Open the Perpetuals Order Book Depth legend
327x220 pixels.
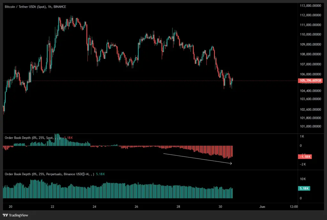click(49, 174)
